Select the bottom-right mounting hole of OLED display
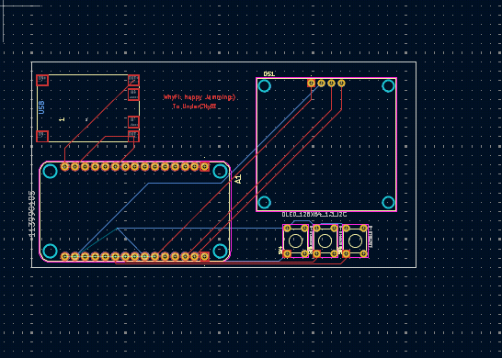502x358 pixels. pyautogui.click(x=388, y=202)
